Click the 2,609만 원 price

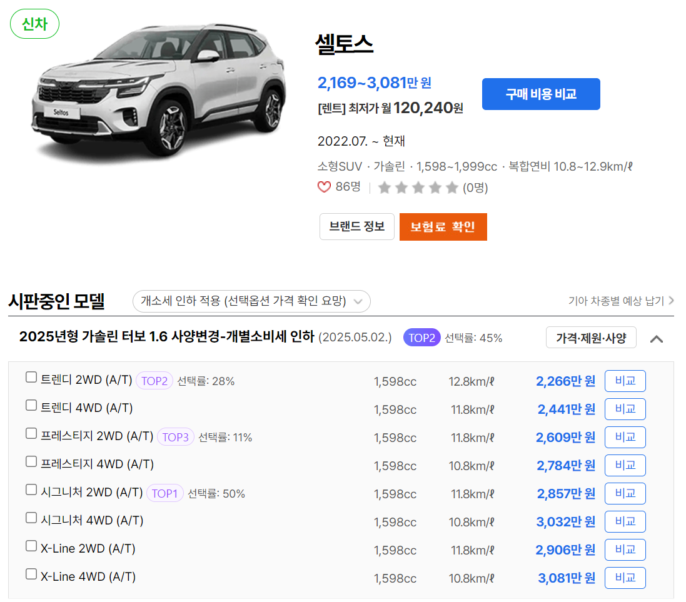[565, 438]
